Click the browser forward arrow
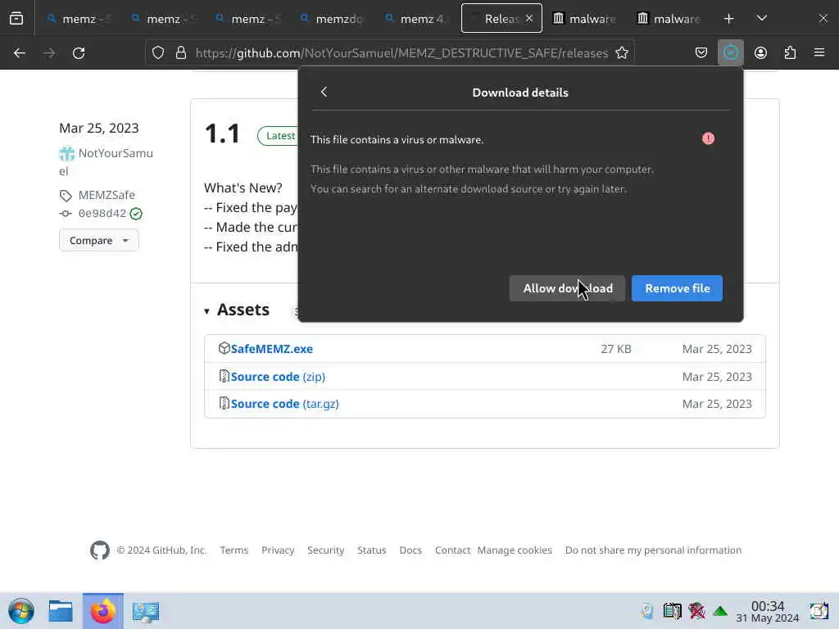The height and width of the screenshot is (629, 839). point(49,53)
